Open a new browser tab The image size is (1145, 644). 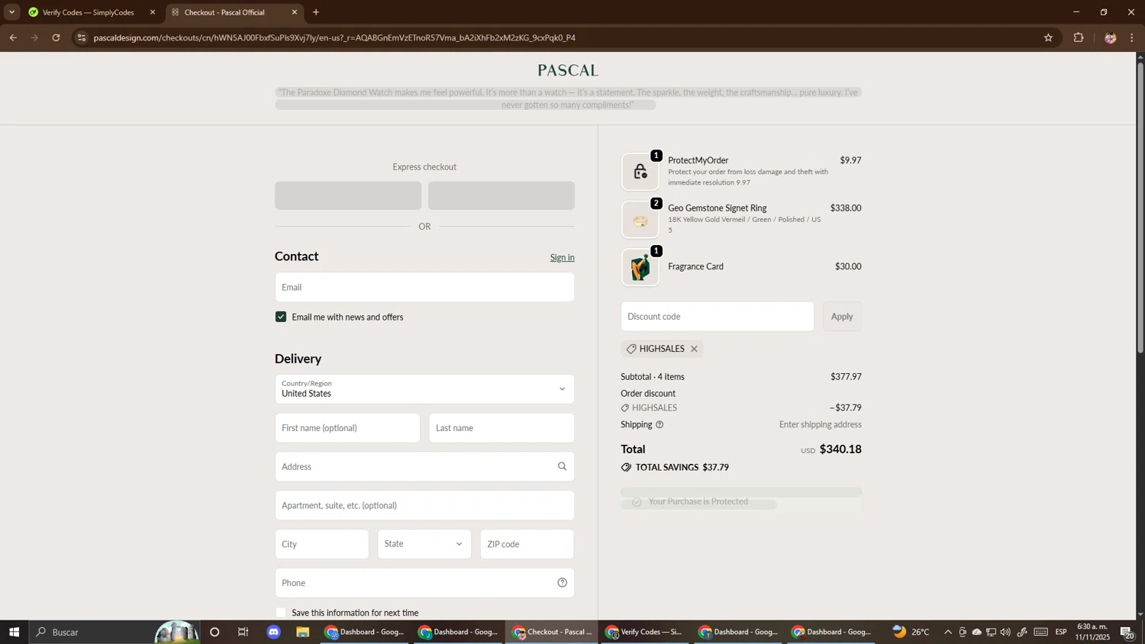[316, 12]
